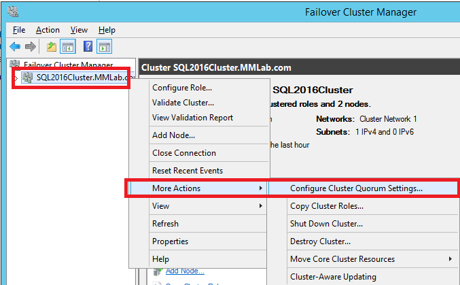Select Cluster-Aware Updating entry
This screenshot has height=285, width=460.
[x=333, y=277]
